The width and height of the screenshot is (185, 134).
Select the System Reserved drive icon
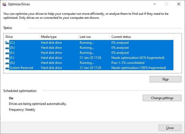coord(7,68)
